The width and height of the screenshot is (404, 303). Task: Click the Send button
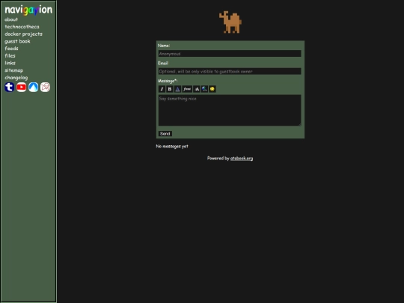point(165,133)
